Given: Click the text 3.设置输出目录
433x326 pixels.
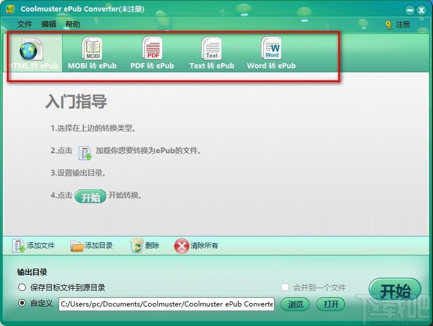Looking at the screenshot, I should point(78,173).
